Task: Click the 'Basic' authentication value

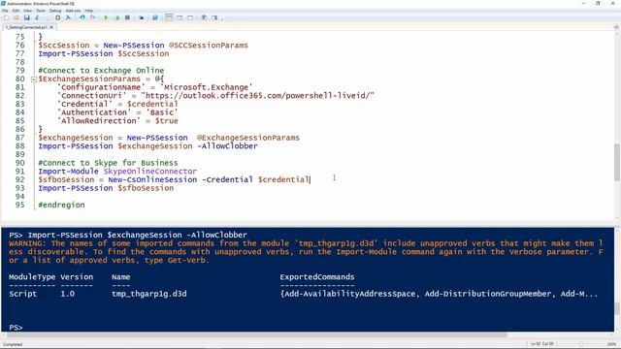Action: pyautogui.click(x=162, y=112)
